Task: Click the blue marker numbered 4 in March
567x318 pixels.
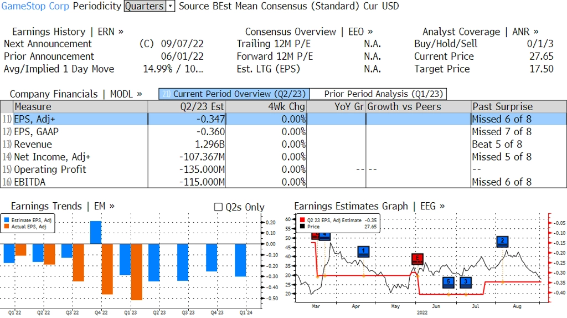Action: (324, 236)
